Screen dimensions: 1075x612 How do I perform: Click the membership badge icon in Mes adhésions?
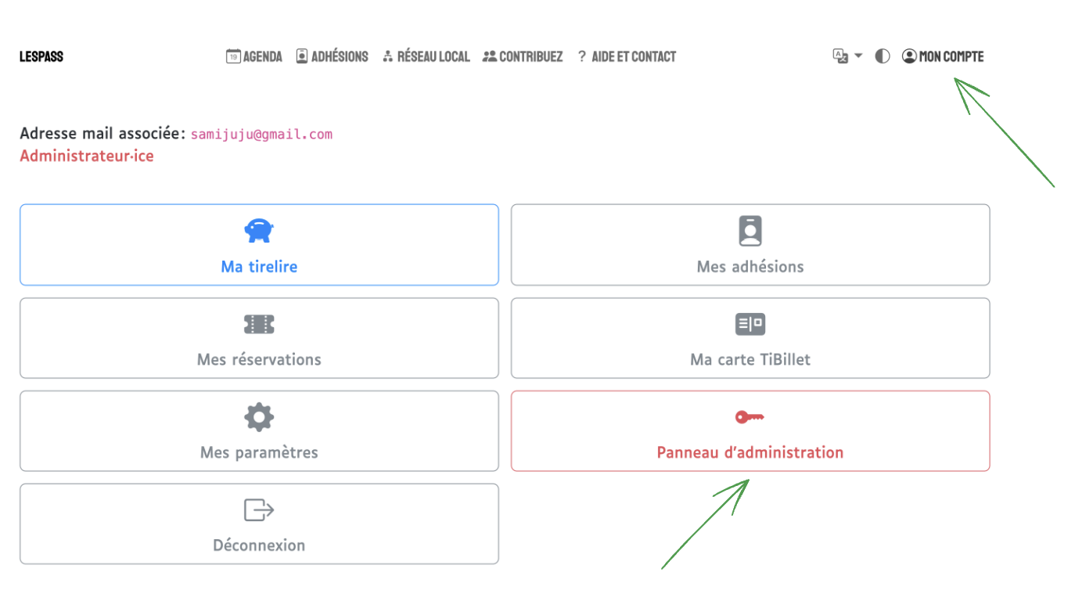(750, 231)
